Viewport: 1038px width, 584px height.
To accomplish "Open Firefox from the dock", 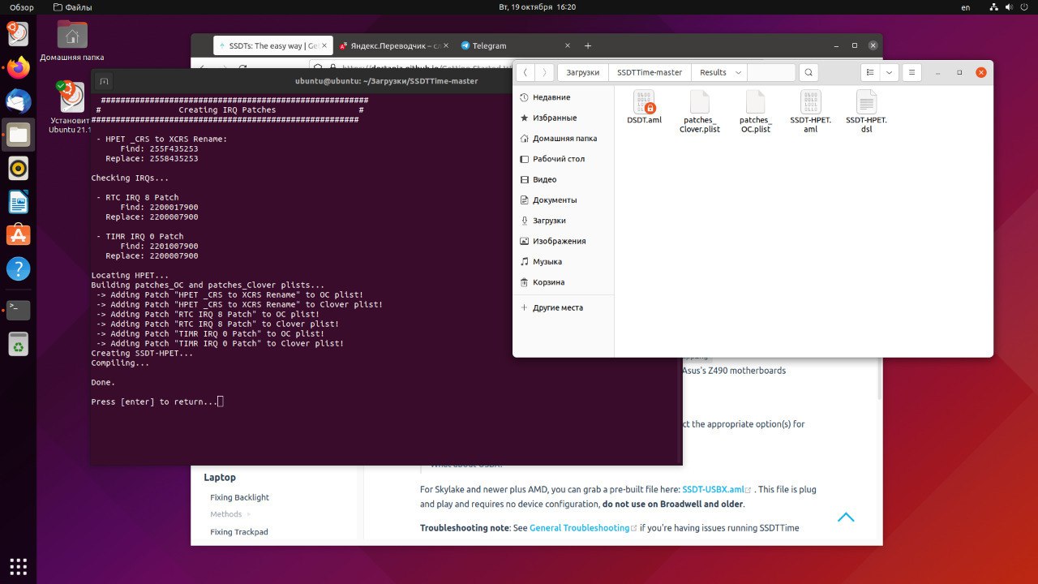I will [18, 67].
